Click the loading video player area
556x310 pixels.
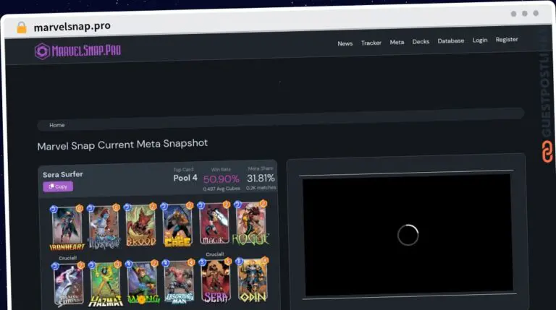(408, 234)
